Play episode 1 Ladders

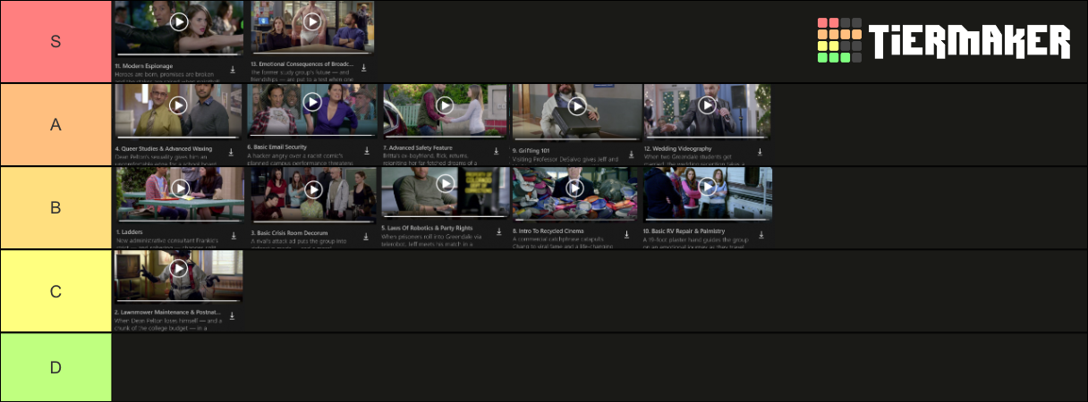click(x=180, y=188)
